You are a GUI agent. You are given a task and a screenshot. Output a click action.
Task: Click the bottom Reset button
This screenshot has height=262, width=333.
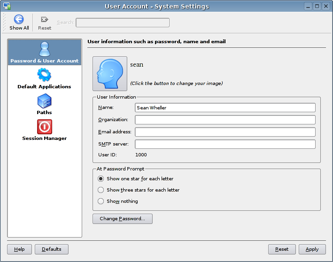(x=282, y=249)
